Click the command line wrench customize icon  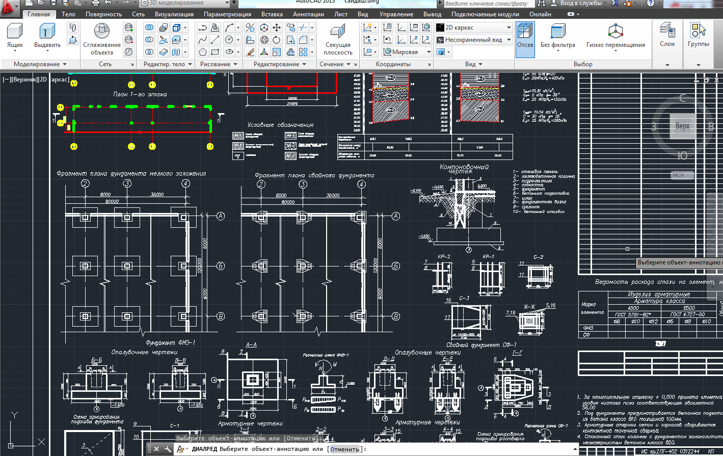(167, 449)
